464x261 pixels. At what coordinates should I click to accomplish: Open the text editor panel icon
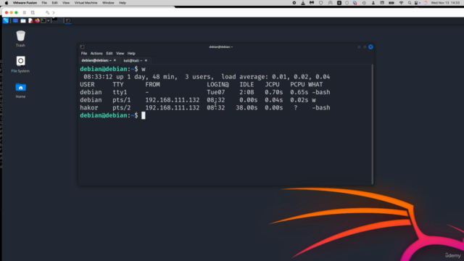pos(30,21)
